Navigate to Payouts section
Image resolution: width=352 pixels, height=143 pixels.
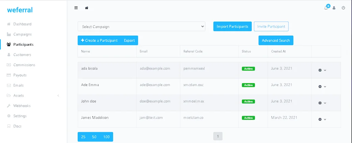(x=20, y=75)
